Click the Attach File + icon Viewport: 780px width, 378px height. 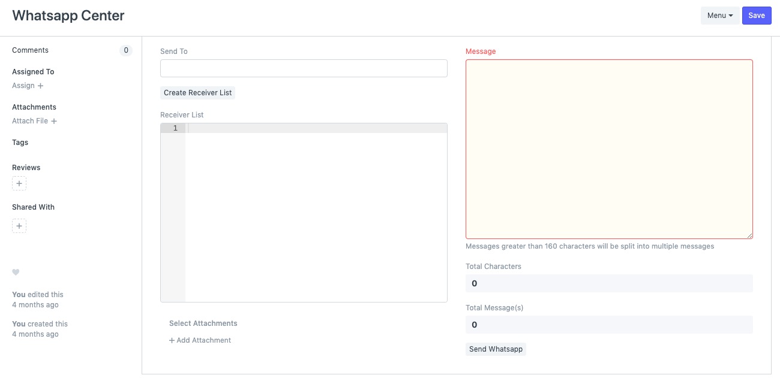coord(53,120)
